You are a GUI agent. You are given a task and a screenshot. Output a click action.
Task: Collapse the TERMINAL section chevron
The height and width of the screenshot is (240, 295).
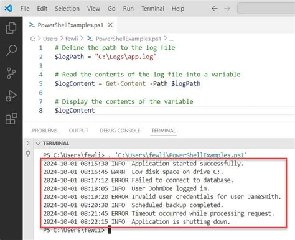tap(38, 144)
